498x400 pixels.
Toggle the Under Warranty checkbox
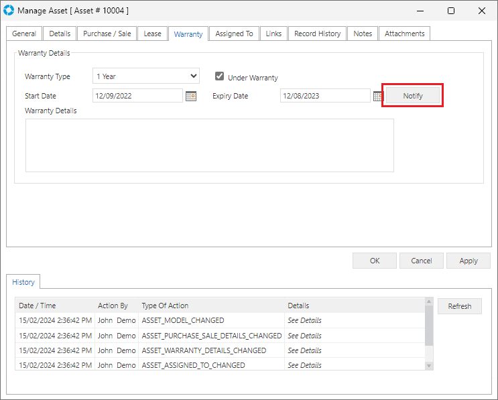point(219,76)
